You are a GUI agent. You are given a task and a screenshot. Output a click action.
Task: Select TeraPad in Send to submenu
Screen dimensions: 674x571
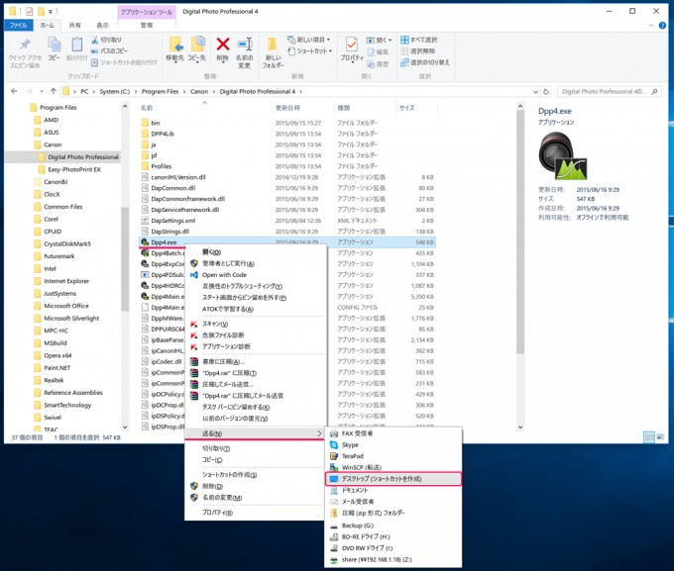pos(353,456)
